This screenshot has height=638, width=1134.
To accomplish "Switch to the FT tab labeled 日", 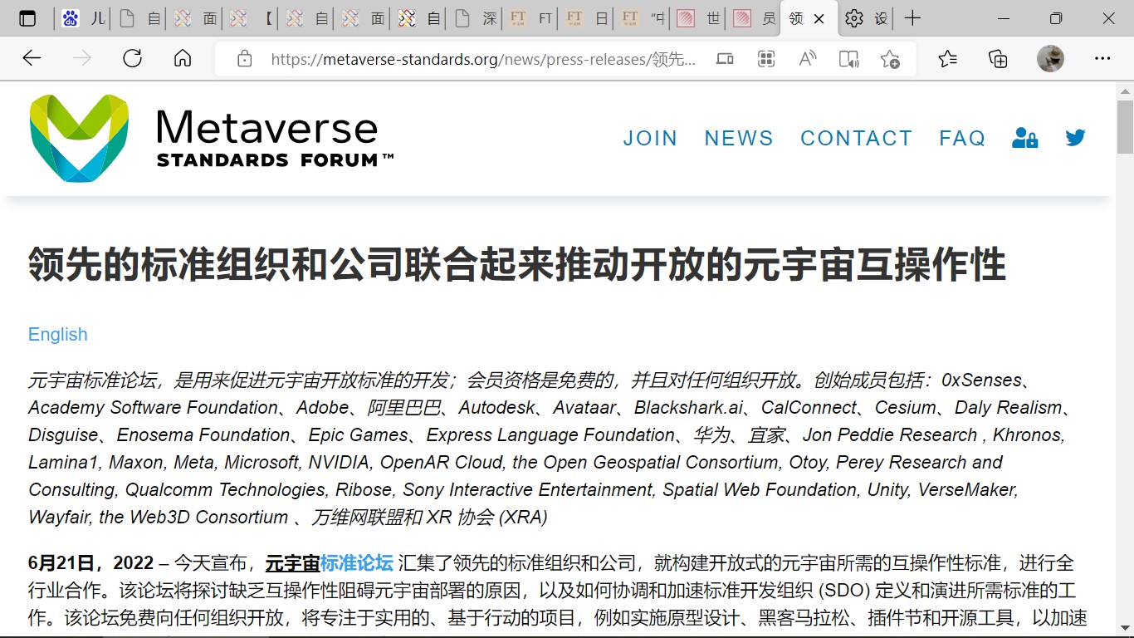I will pyautogui.click(x=588, y=18).
